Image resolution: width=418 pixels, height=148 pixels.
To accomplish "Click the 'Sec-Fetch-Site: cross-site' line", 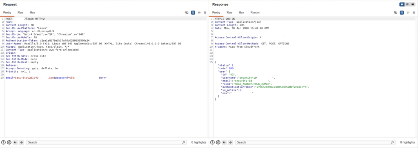I will pyautogui.click(x=26, y=56).
